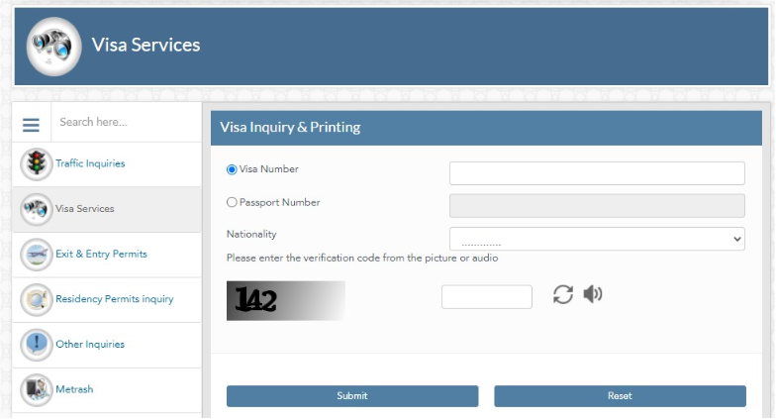Focus the Visa Number text field
Image resolution: width=776 pixels, height=419 pixels.
pos(597,172)
